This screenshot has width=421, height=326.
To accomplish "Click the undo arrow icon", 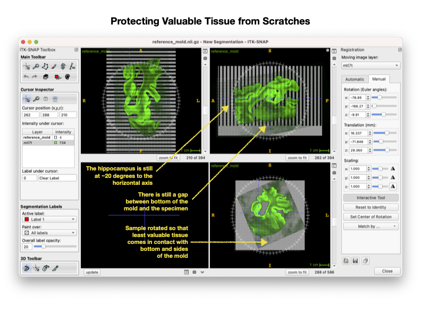I will click(26, 77).
